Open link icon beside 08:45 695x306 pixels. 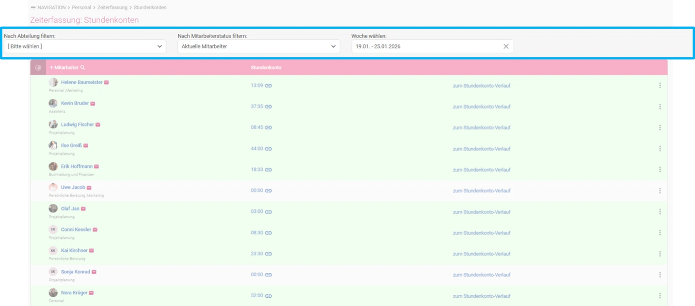click(x=268, y=128)
